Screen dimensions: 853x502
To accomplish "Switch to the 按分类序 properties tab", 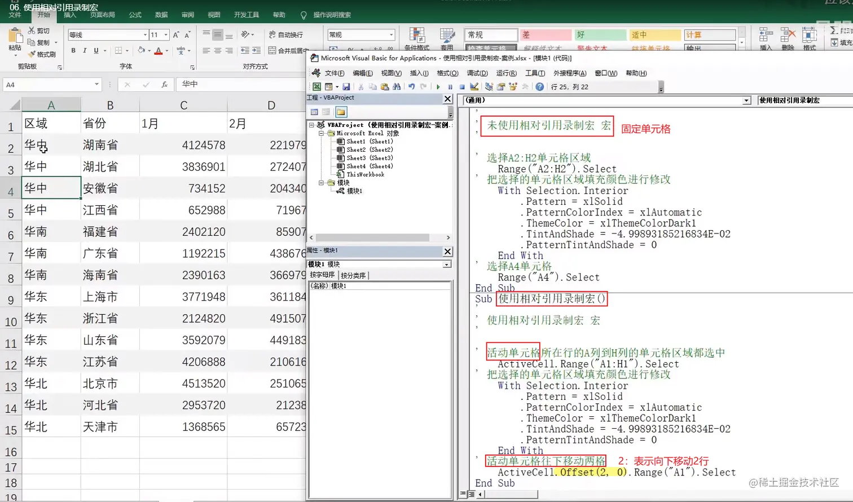I will coord(353,275).
